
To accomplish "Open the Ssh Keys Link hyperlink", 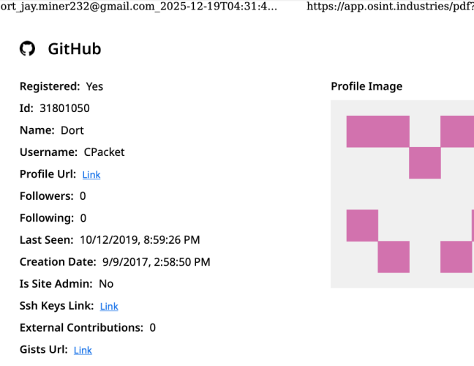I will click(109, 307).
